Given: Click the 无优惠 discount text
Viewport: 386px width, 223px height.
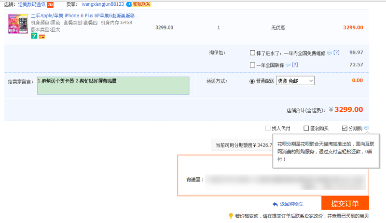Looking at the screenshot, I should [x=278, y=28].
